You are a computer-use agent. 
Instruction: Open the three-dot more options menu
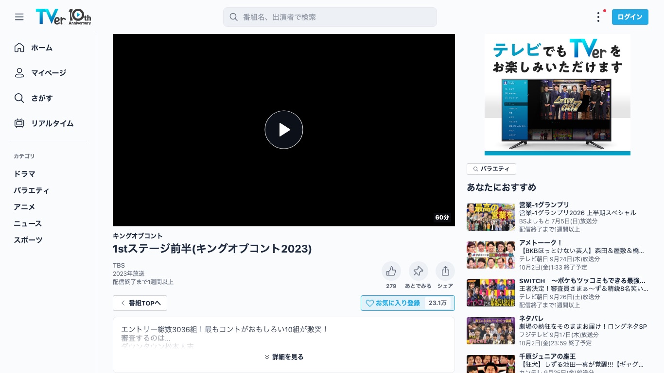point(598,17)
